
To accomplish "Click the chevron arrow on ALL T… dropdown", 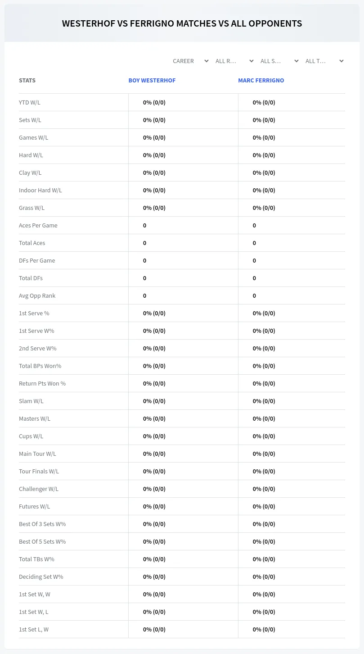I will 341,61.
